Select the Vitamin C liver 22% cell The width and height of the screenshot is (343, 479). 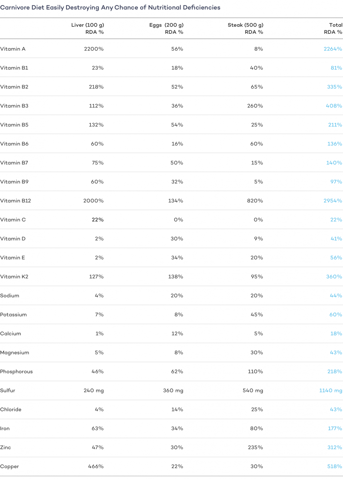(97, 220)
